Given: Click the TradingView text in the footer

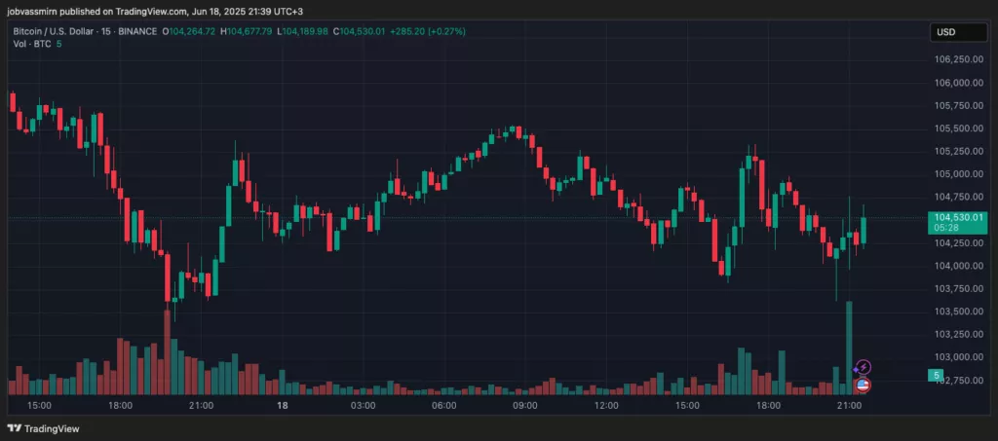Looking at the screenshot, I should 52,427.
